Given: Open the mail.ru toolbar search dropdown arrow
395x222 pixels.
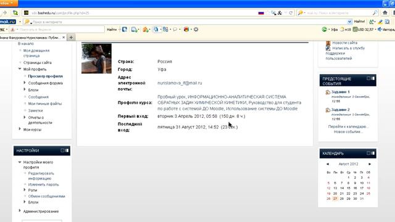Looking at the screenshot, I should [349, 22].
